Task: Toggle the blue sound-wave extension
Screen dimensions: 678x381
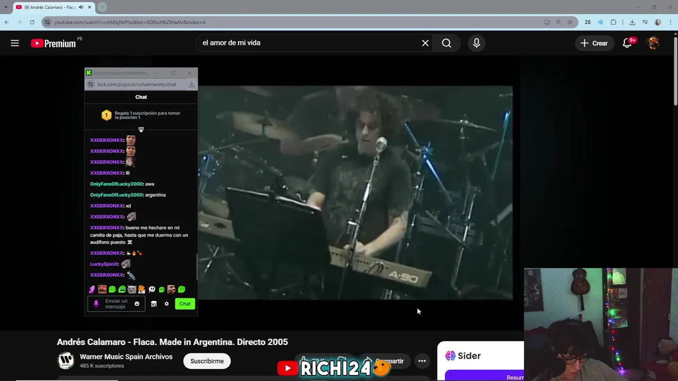Action: 601,22
